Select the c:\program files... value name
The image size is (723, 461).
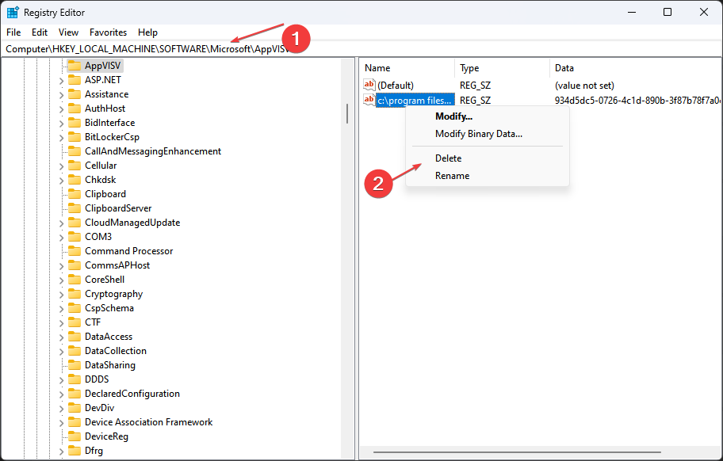tap(415, 100)
